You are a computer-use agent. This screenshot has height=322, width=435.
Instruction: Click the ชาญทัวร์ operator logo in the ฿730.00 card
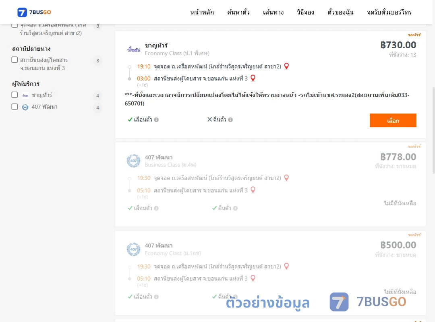point(134,50)
